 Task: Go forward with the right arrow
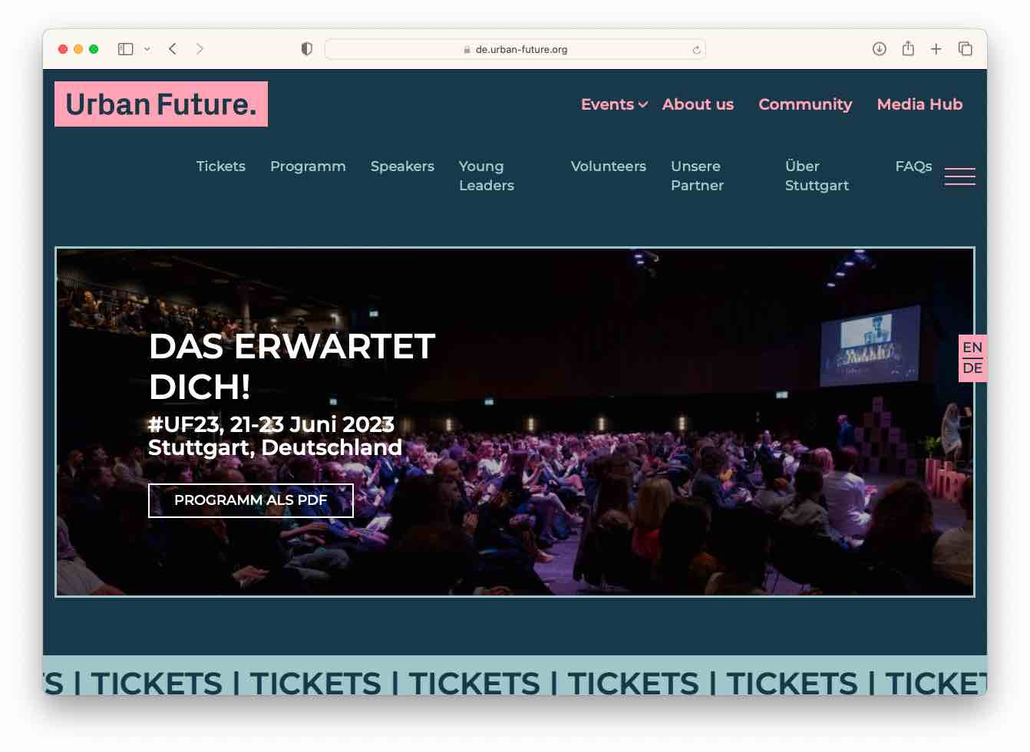200,49
